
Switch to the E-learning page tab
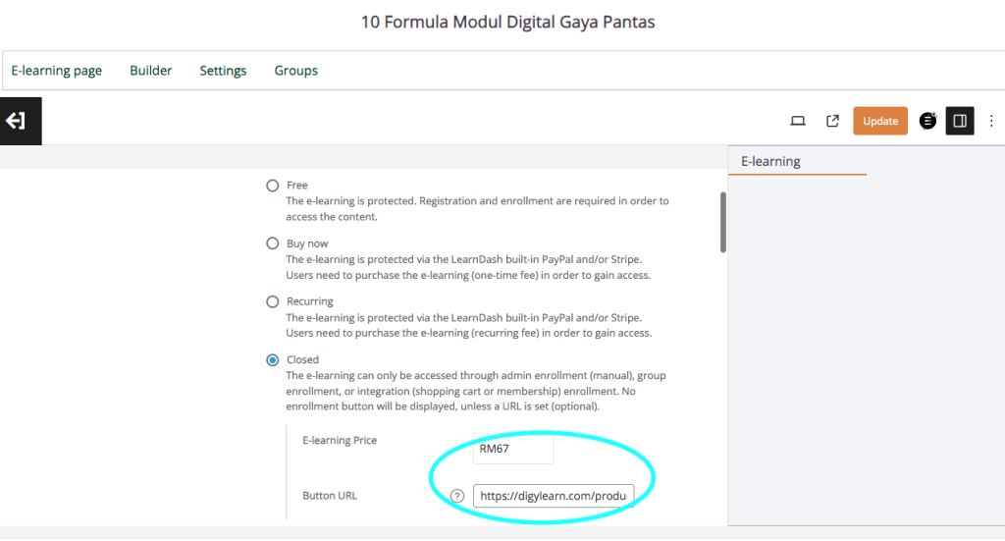tap(57, 71)
